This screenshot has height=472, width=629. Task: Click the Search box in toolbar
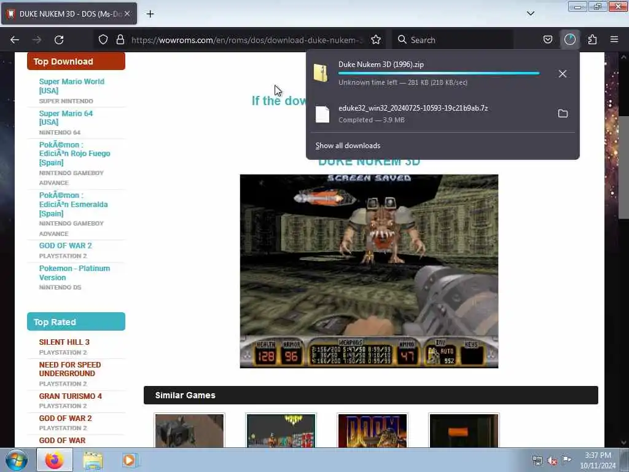pyautogui.click(x=453, y=40)
